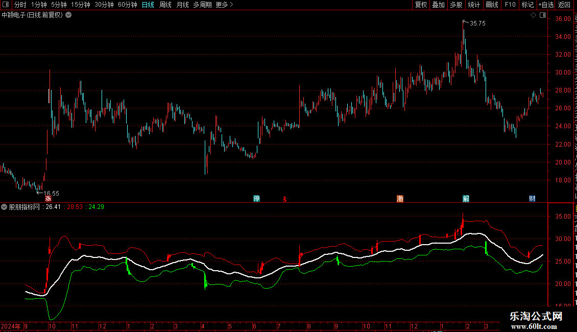The width and height of the screenshot is (577, 332).
Task: Click the 叠加 overlay button
Action: tap(438, 5)
